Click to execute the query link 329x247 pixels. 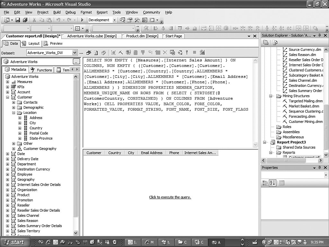coord(170,197)
